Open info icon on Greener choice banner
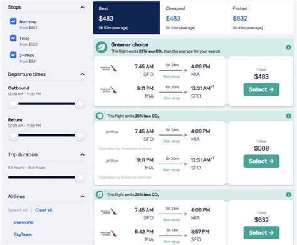The height and width of the screenshot is (245, 297). pyautogui.click(x=288, y=47)
